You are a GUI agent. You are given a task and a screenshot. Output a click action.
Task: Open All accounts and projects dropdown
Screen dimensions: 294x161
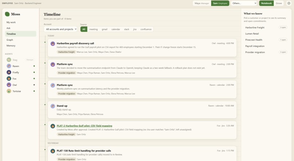point(61,29)
